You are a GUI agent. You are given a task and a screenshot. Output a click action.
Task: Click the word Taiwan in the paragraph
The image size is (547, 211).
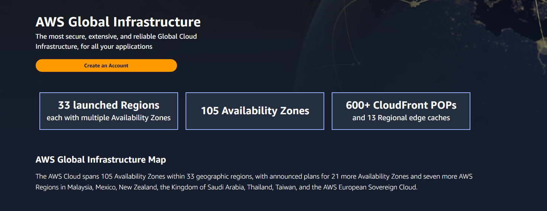tap(286, 187)
